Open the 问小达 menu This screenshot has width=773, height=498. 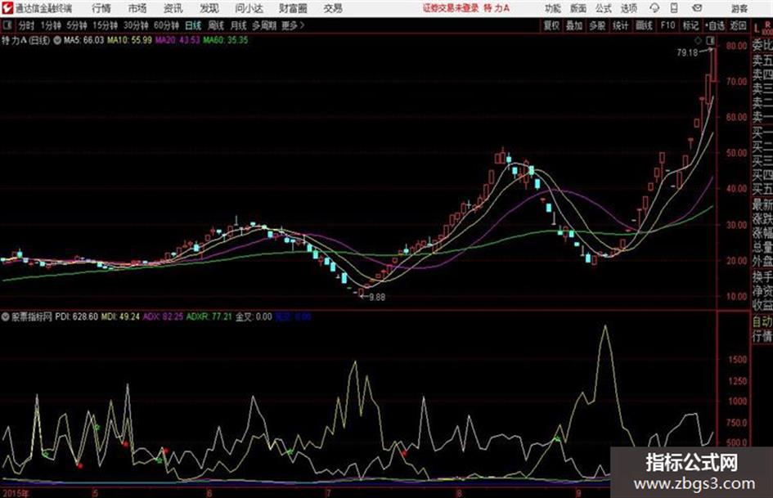tap(249, 8)
